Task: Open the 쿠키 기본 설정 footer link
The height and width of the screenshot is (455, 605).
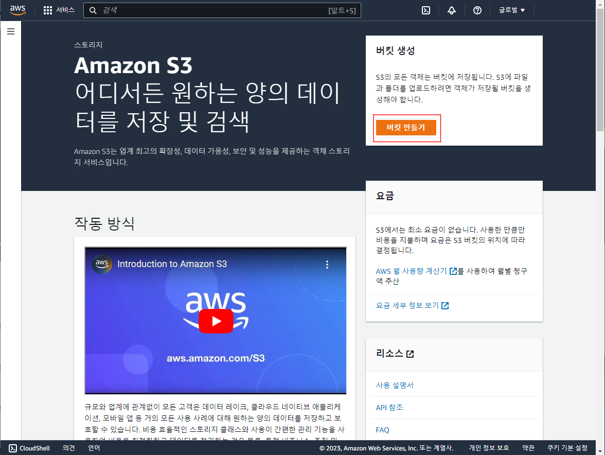Action: (x=567, y=448)
